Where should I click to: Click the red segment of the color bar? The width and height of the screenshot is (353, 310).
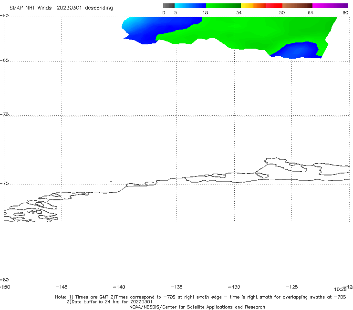tap(274, 6)
